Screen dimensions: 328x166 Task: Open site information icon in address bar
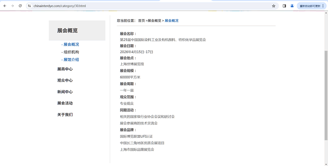coord(29,6)
